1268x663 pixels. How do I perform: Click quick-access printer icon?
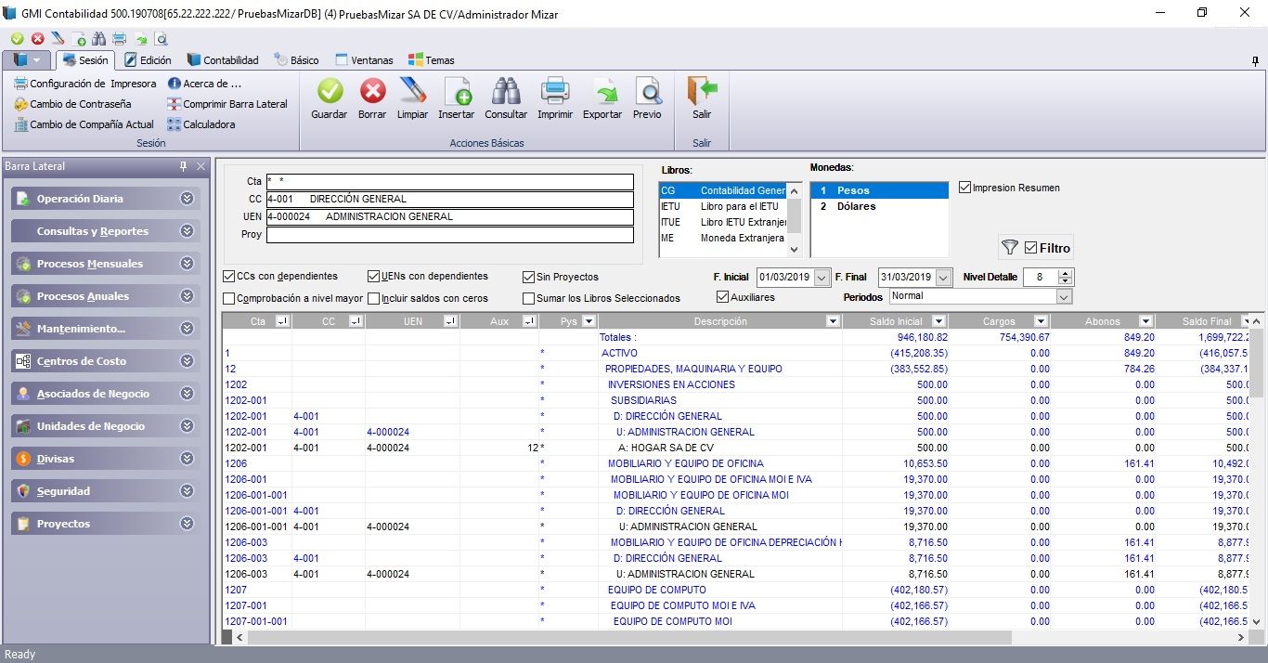[x=120, y=39]
